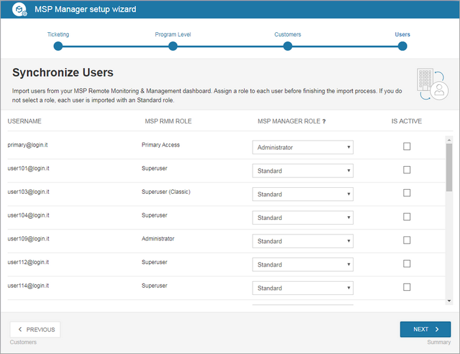The height and width of the screenshot is (354, 460).
Task: Click the Ticketing step circle
Action: pos(58,46)
